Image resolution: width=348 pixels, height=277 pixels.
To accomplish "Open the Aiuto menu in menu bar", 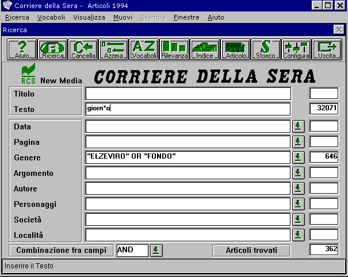I will (216, 17).
